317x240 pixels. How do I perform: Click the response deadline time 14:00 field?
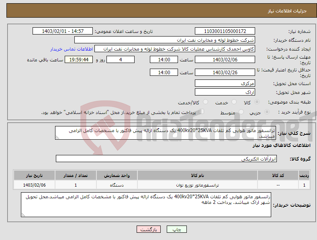(x=164, y=59)
